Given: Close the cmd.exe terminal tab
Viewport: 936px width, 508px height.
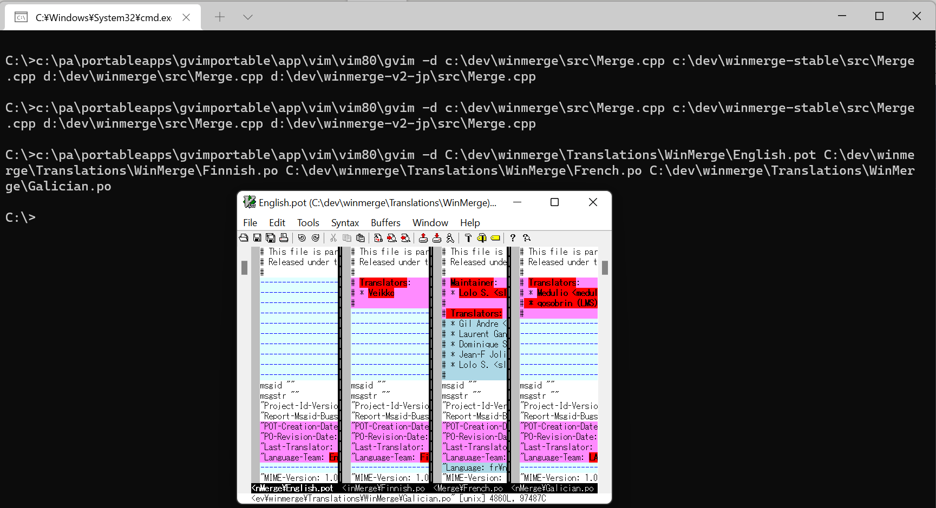Looking at the screenshot, I should (186, 17).
